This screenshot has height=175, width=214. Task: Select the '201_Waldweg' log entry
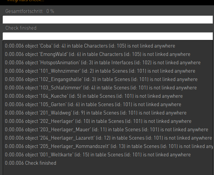96,113
